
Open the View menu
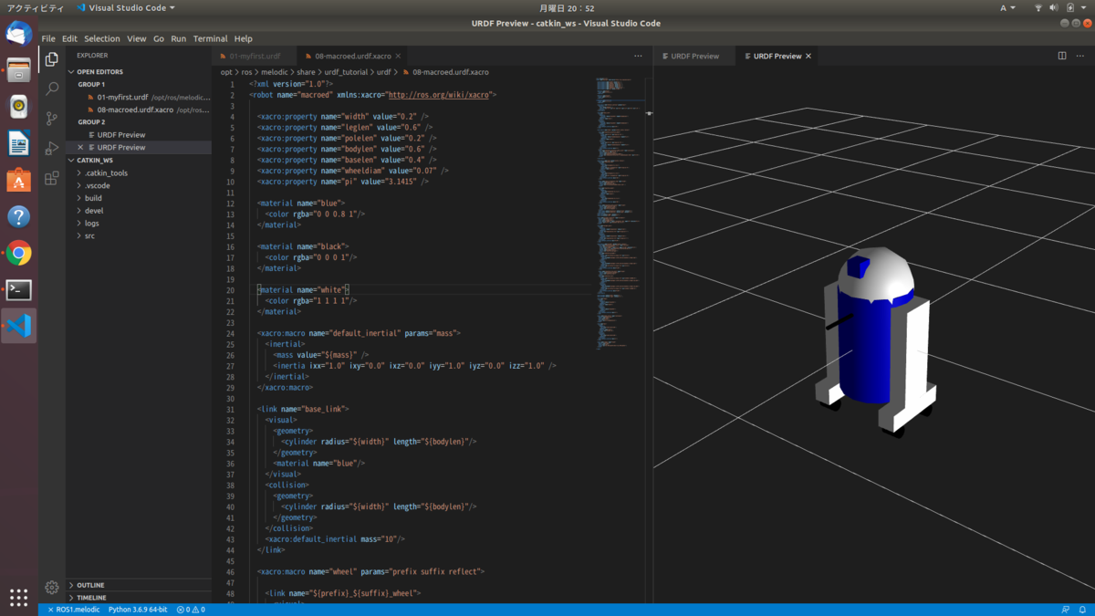click(137, 39)
